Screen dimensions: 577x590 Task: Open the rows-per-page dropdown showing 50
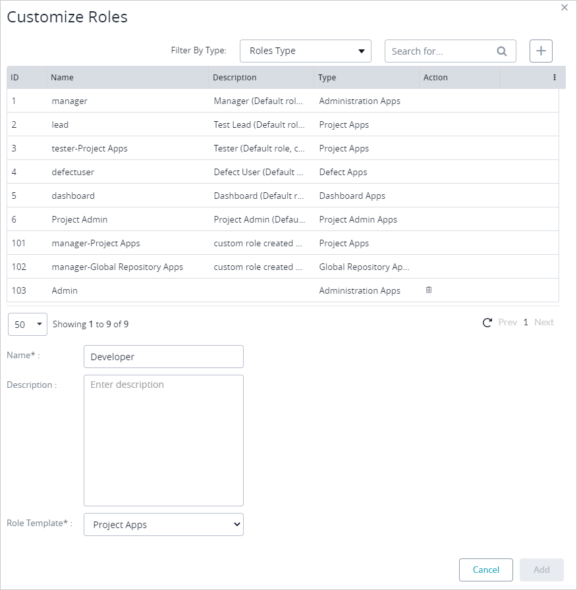point(26,324)
